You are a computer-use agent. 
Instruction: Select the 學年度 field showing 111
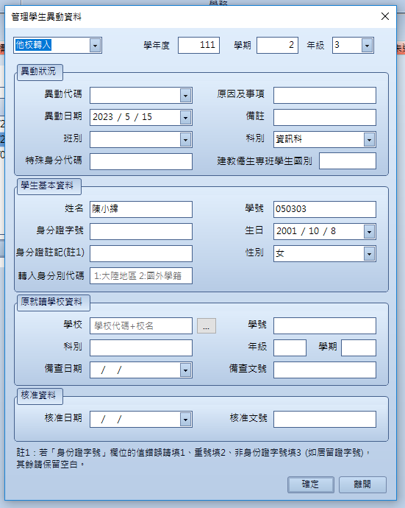[x=198, y=45]
